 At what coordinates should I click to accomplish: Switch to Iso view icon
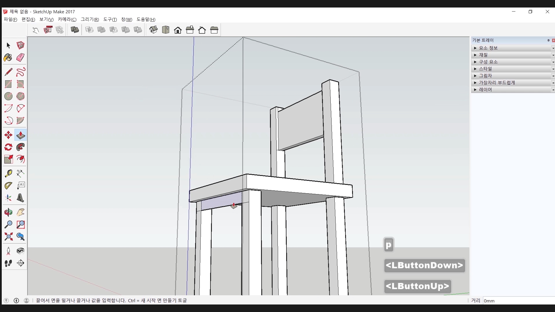pos(153,30)
